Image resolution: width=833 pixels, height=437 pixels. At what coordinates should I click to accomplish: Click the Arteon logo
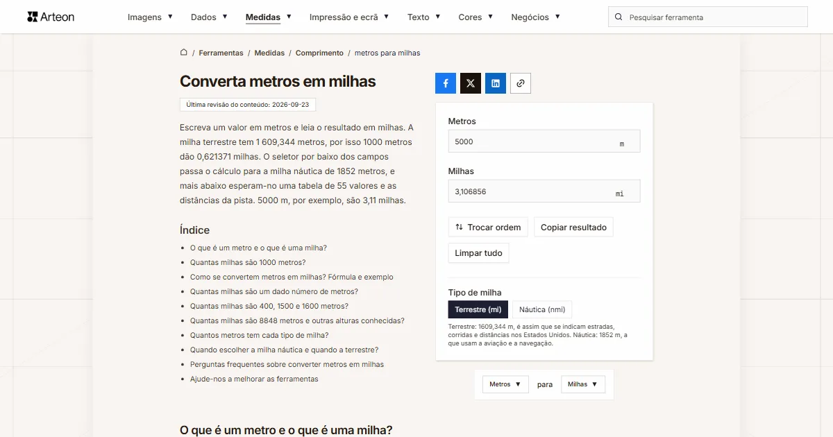51,17
